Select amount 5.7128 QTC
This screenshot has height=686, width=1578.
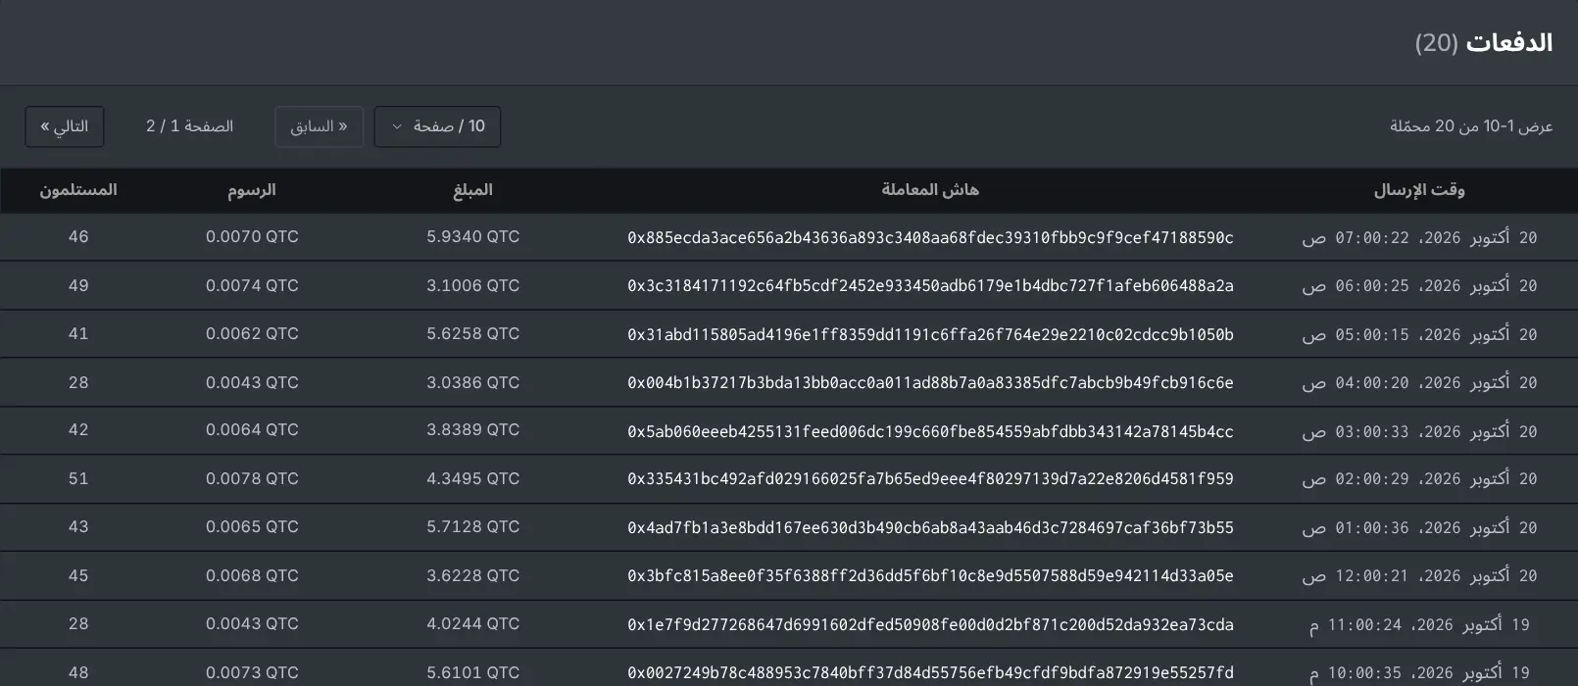click(x=472, y=527)
